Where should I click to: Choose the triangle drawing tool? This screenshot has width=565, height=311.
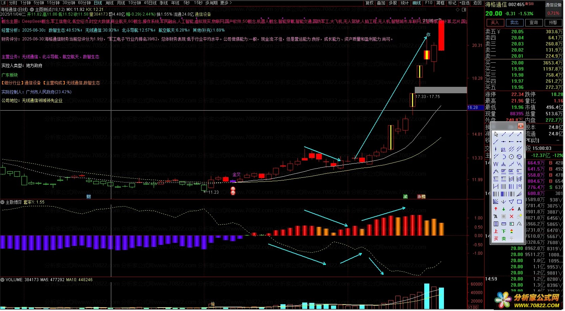511,201
